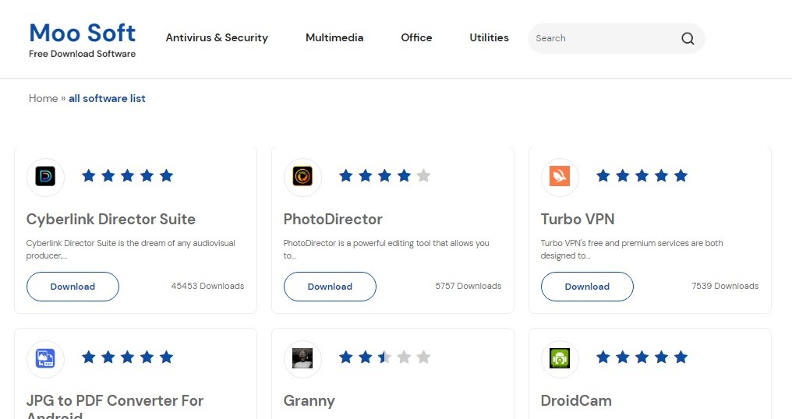Click 'all software list' breadcrumb
The width and height of the screenshot is (792, 419).
(107, 98)
